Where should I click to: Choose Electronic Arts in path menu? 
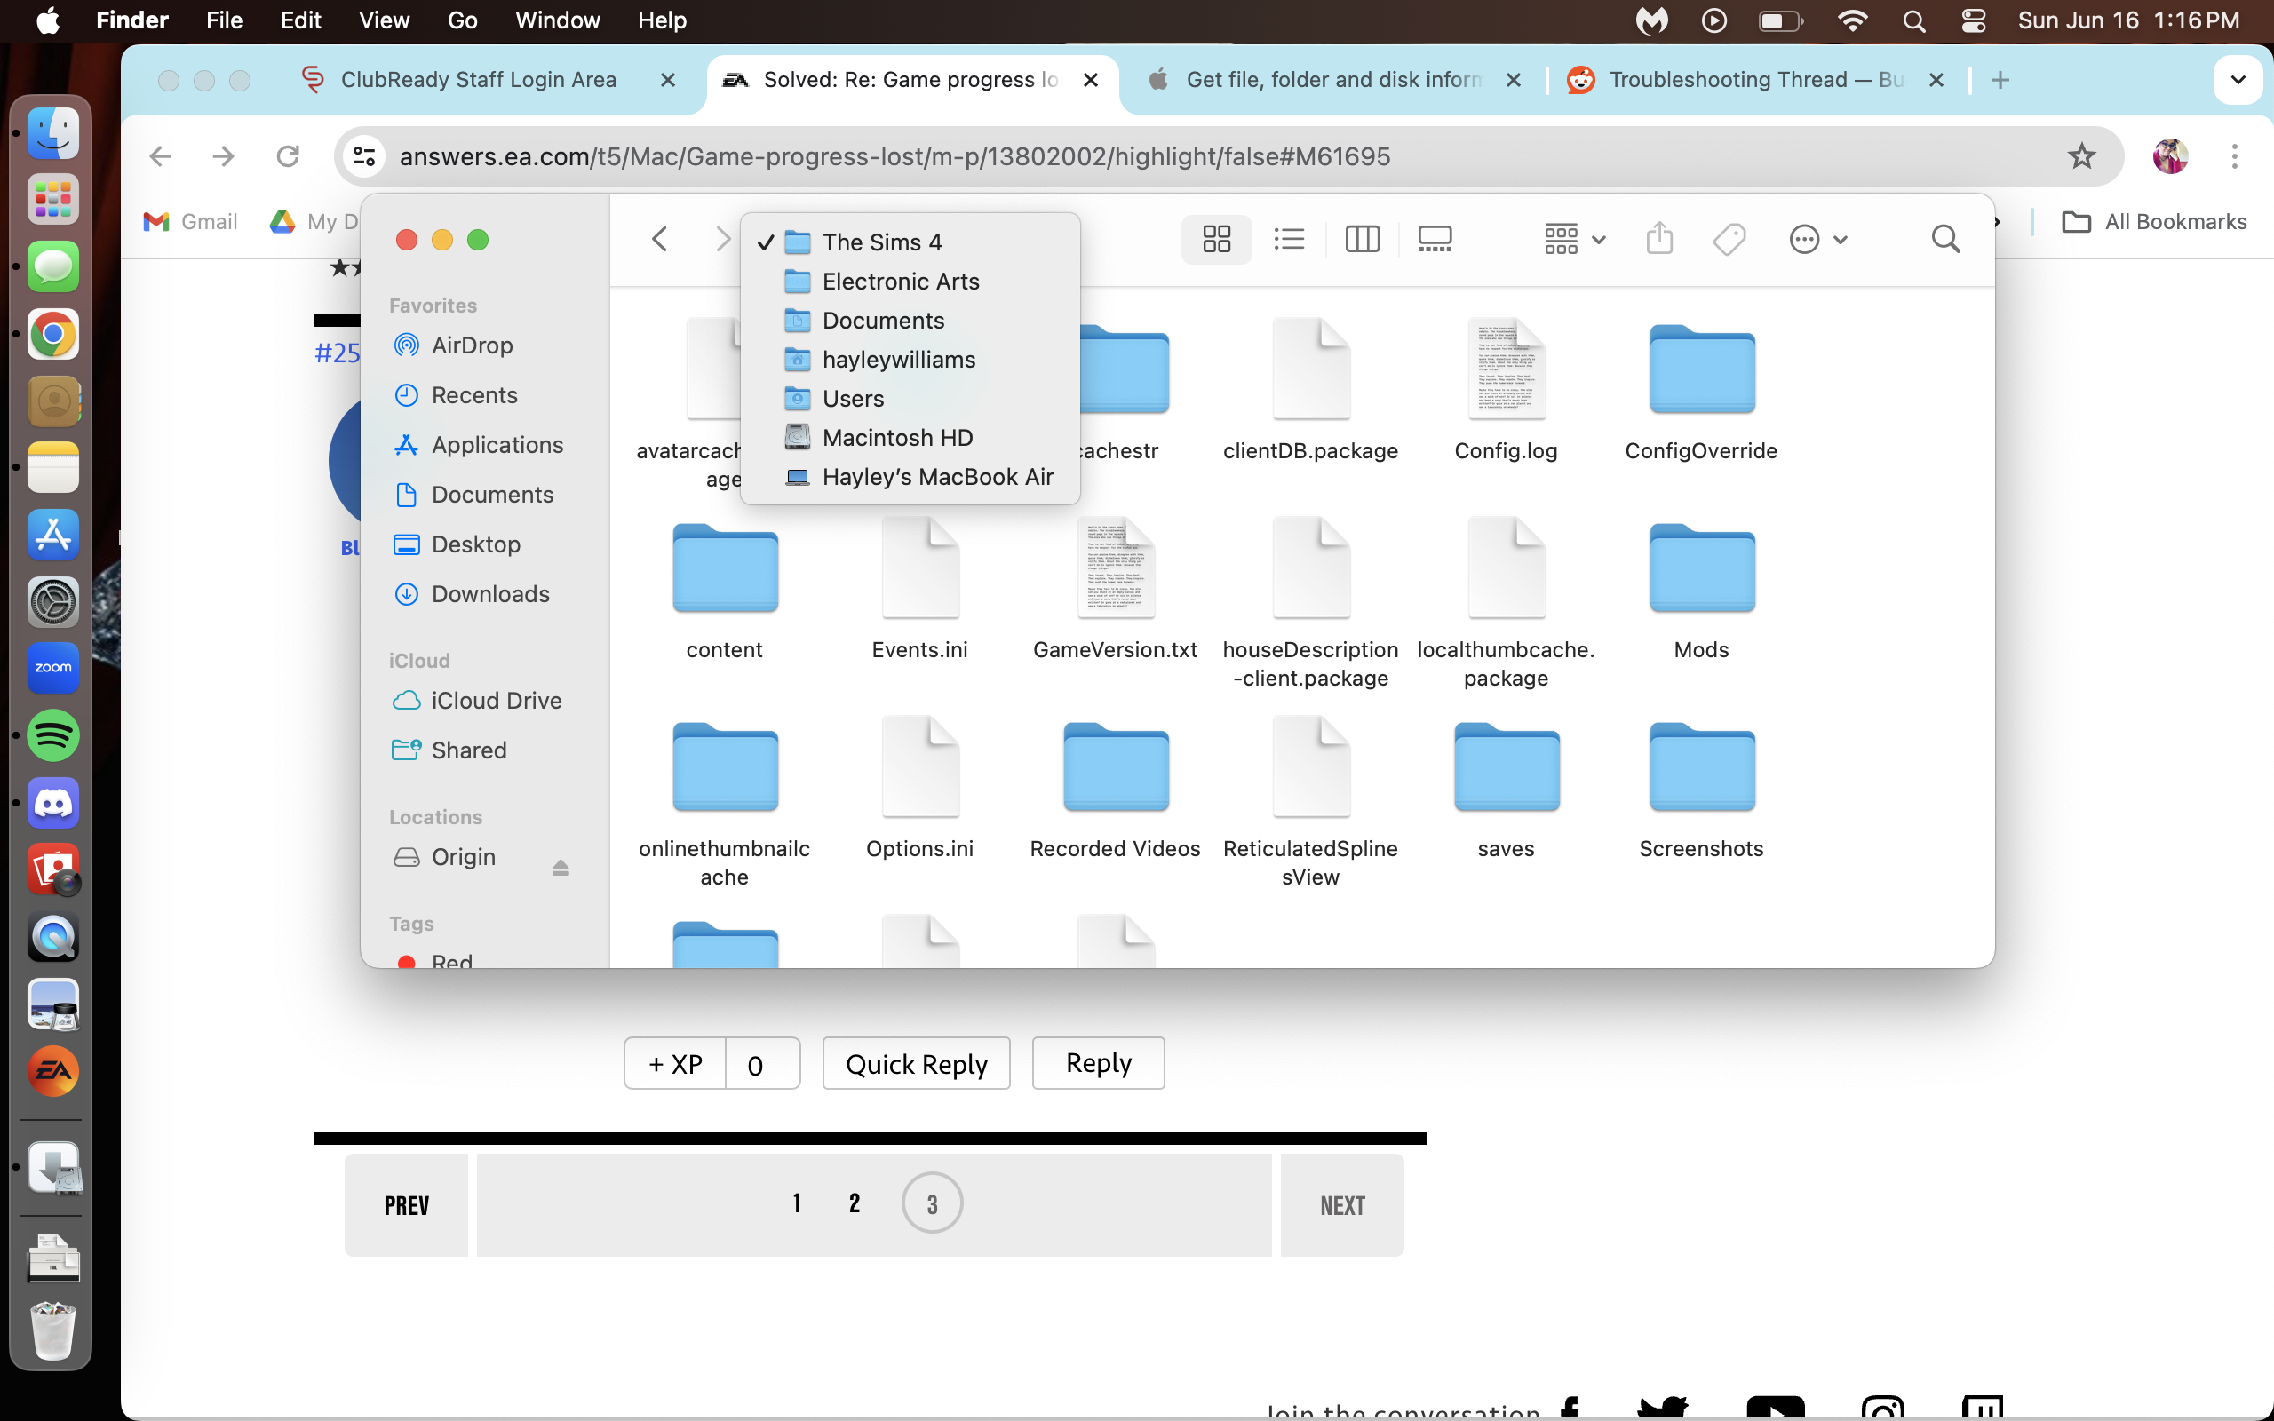pyautogui.click(x=910, y=281)
